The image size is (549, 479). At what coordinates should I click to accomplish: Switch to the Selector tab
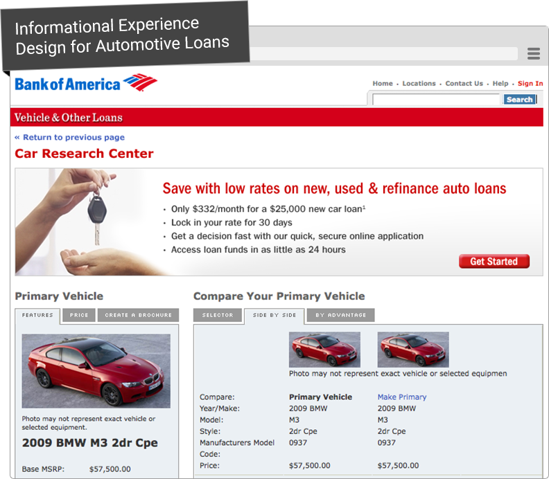(218, 315)
